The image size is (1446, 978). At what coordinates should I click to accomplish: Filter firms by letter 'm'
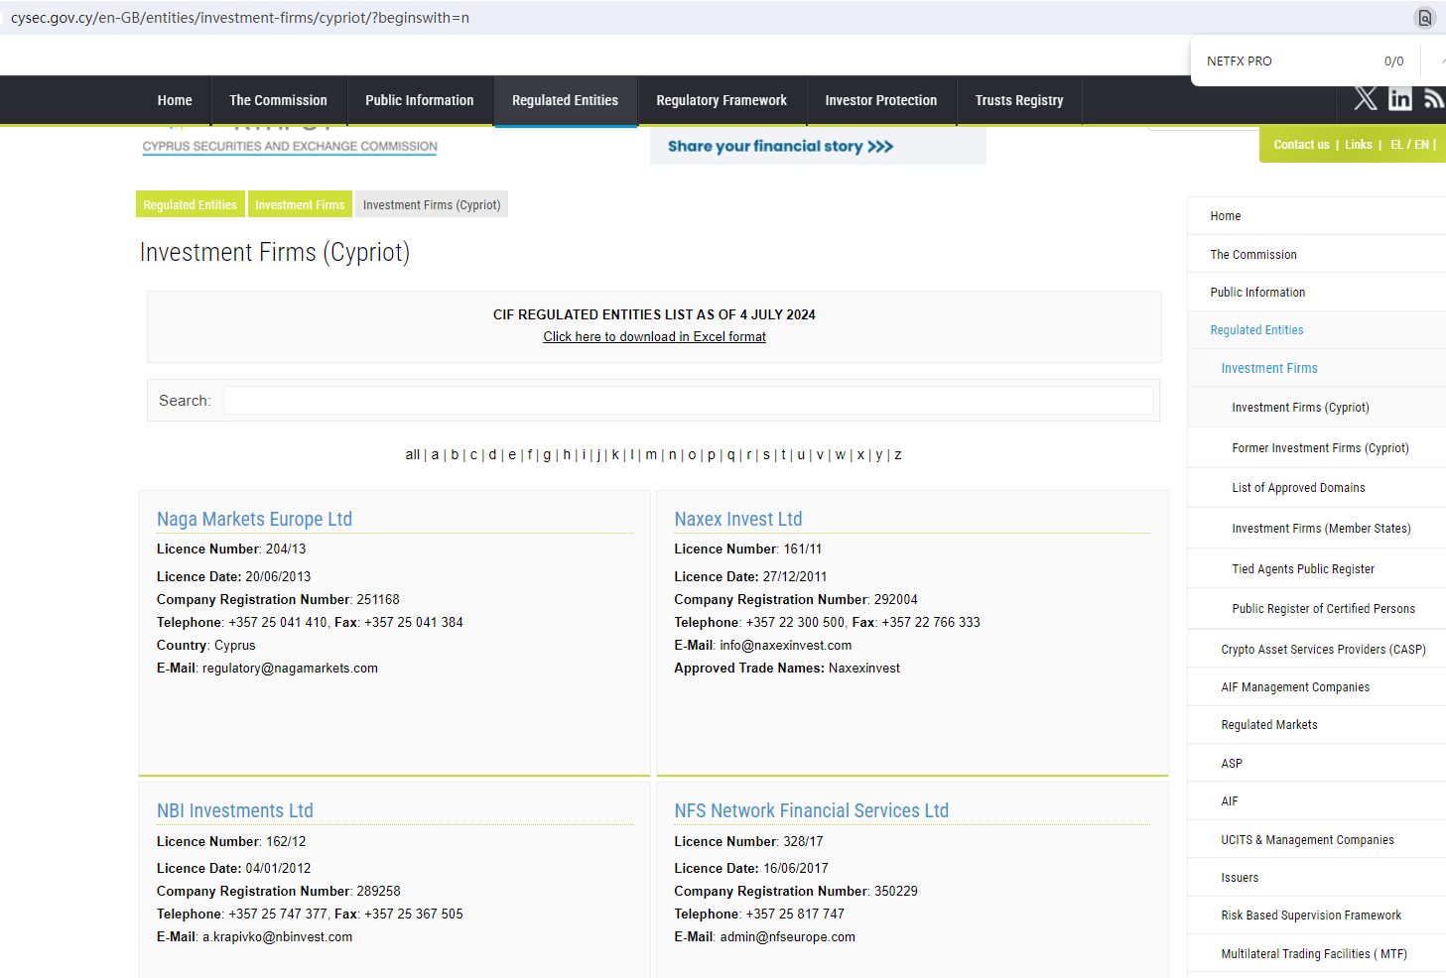(x=651, y=455)
